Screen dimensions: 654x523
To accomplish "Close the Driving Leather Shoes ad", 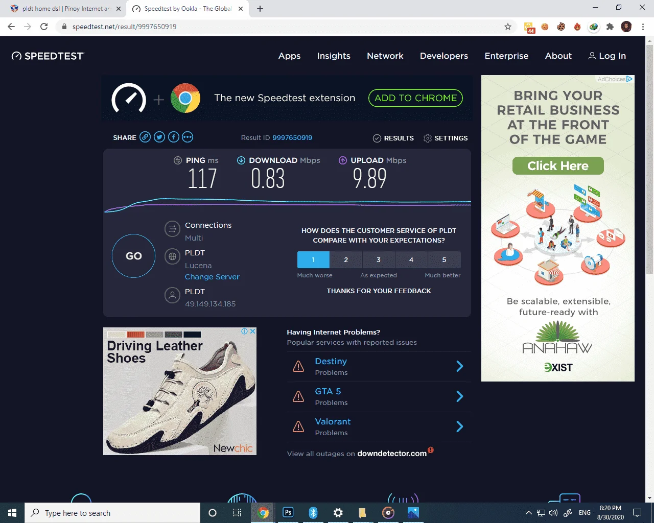I will click(252, 331).
